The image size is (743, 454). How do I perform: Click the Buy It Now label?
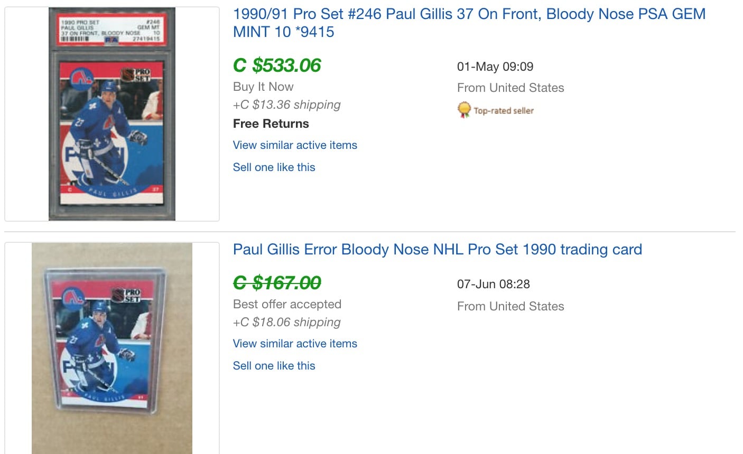pos(263,87)
